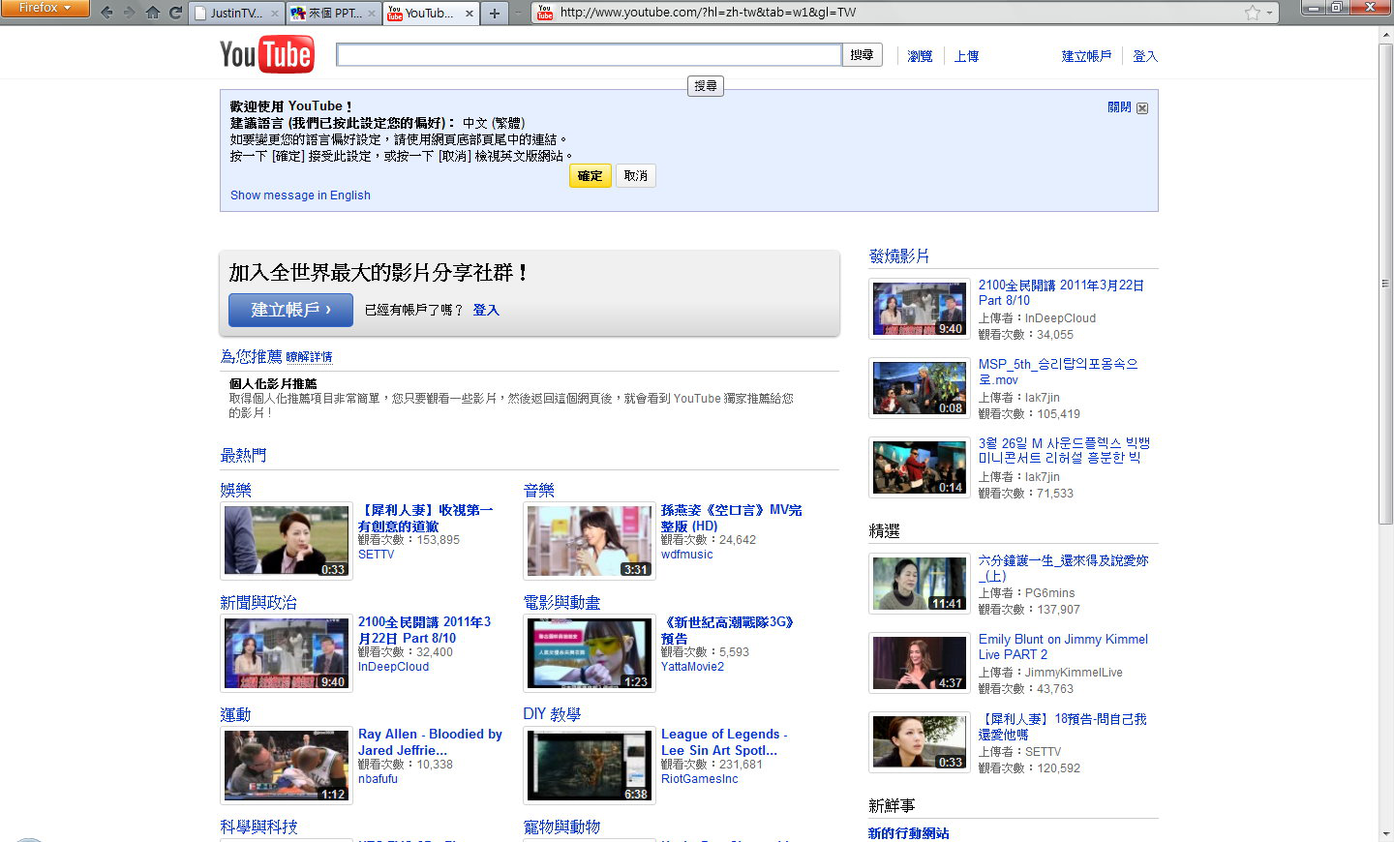Open the Emily Blunt on Jimmy Kimmel Live title
This screenshot has height=842, width=1394.
tap(1063, 647)
